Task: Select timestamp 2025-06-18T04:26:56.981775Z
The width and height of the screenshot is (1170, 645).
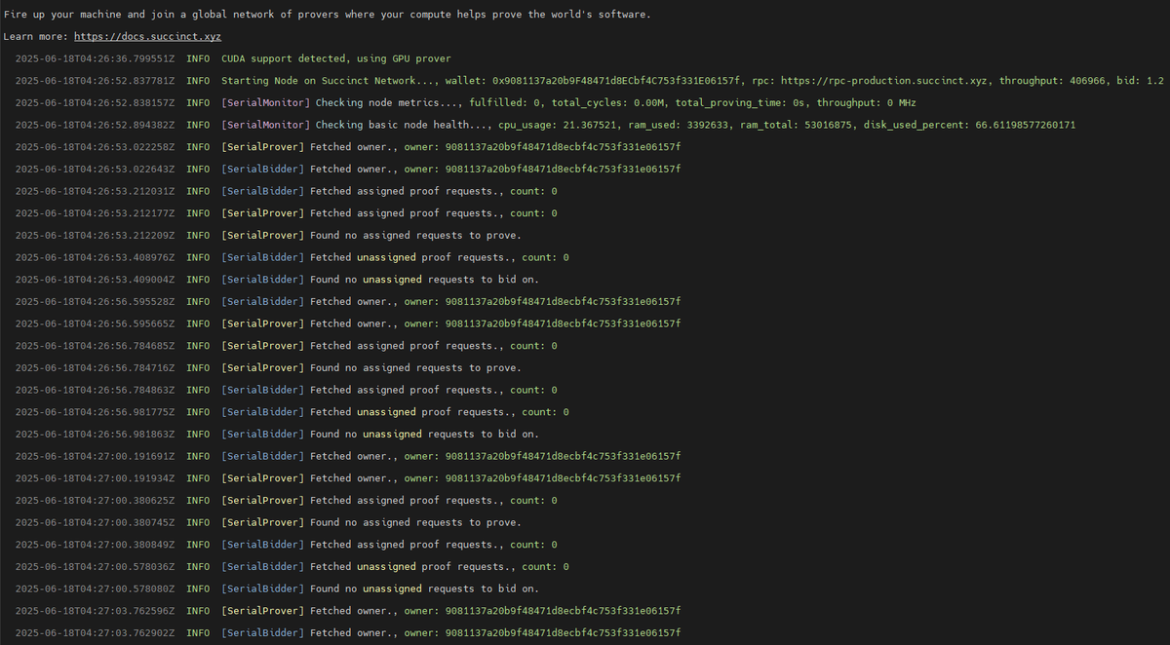Action: pos(95,412)
